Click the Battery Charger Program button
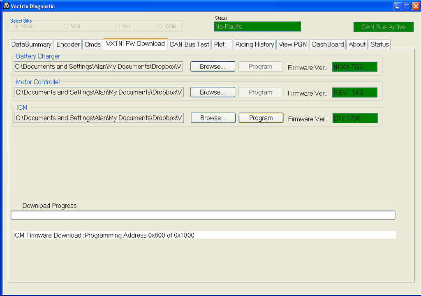Viewport: 421px width, 296px height. tap(260, 66)
